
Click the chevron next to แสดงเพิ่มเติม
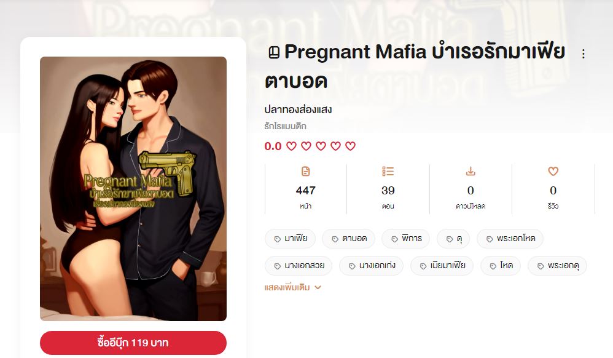coord(318,287)
